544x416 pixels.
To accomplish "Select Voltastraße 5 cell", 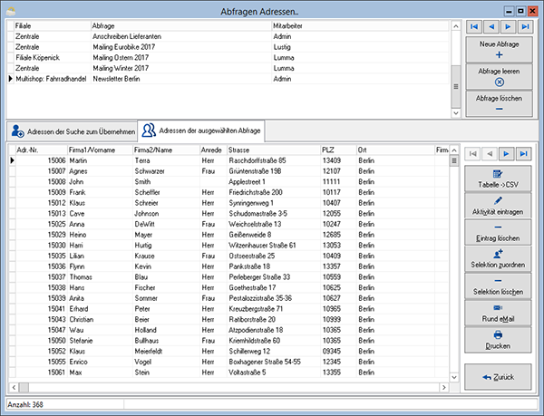I will pos(274,372).
